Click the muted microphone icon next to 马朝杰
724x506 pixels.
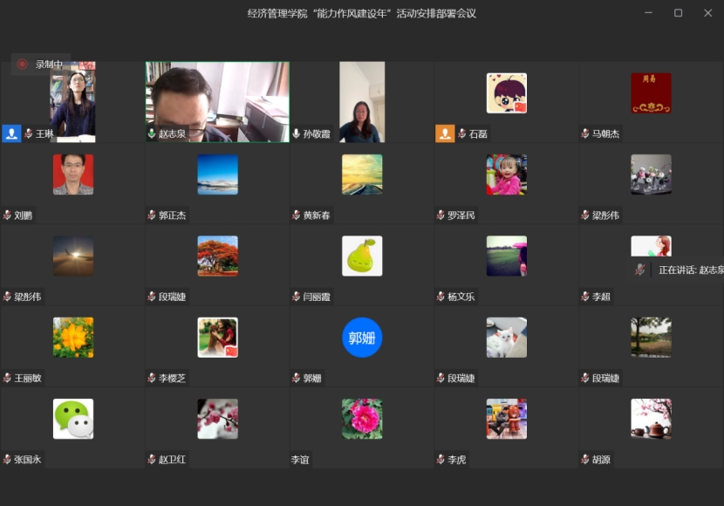[585, 134]
